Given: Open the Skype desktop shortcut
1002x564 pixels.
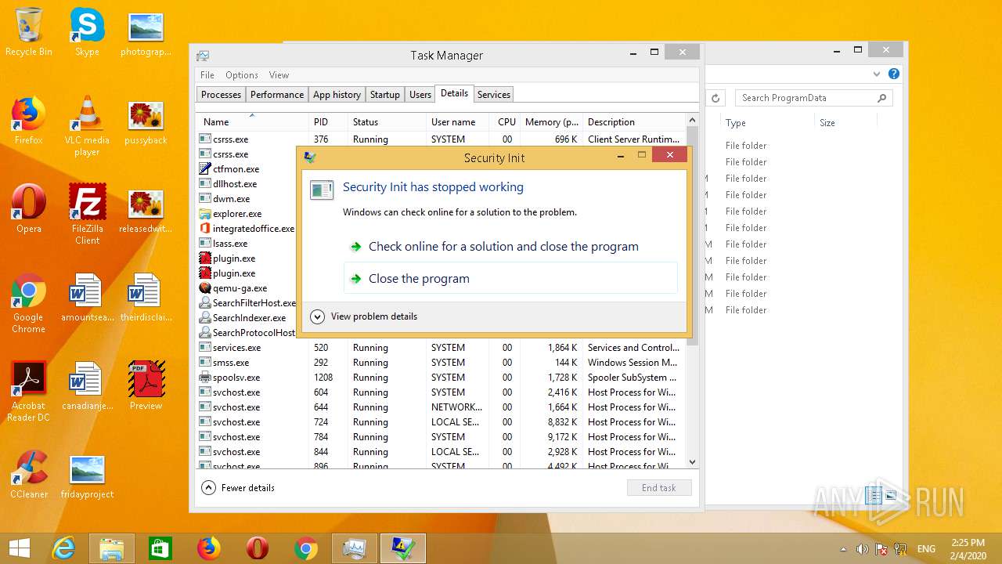Looking at the screenshot, I should tap(87, 32).
